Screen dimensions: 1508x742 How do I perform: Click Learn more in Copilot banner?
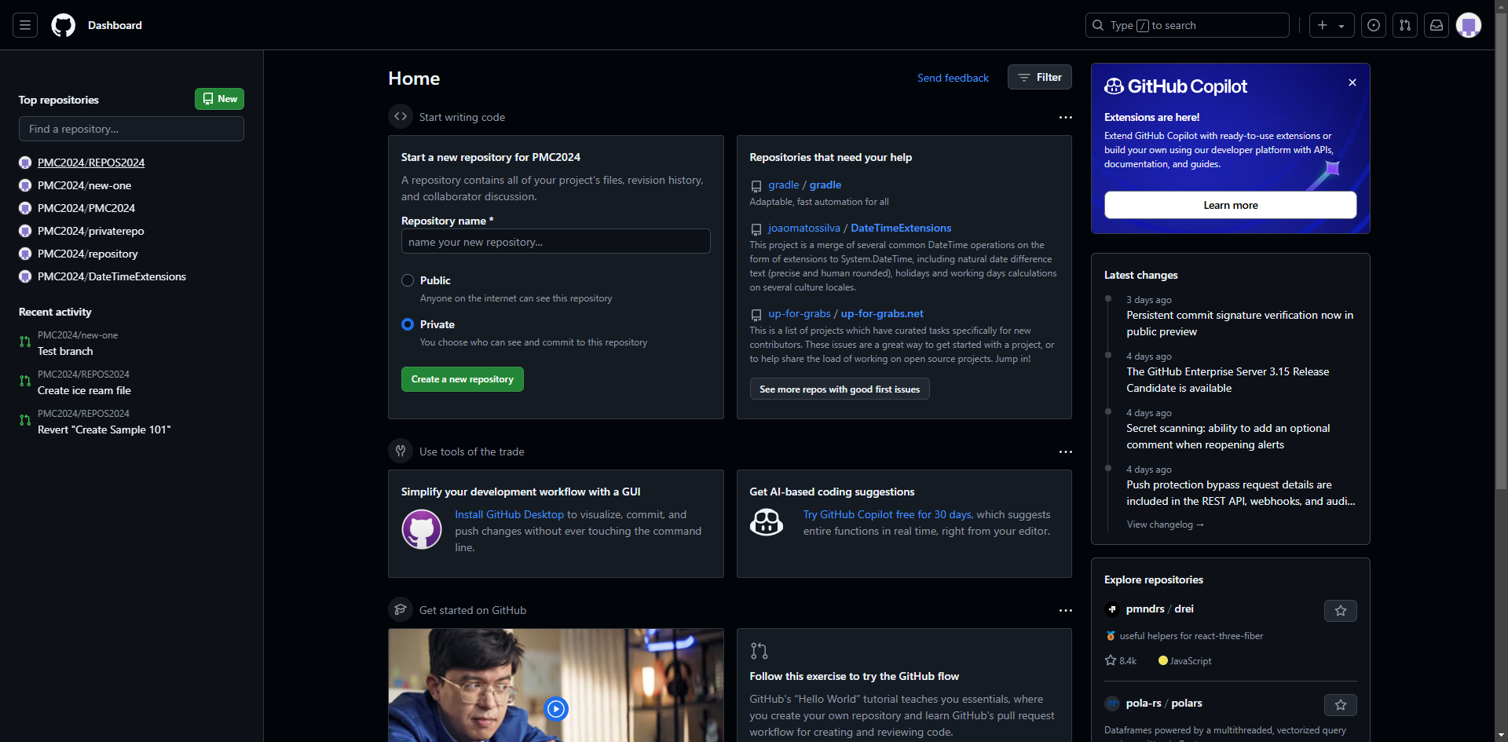coord(1231,205)
